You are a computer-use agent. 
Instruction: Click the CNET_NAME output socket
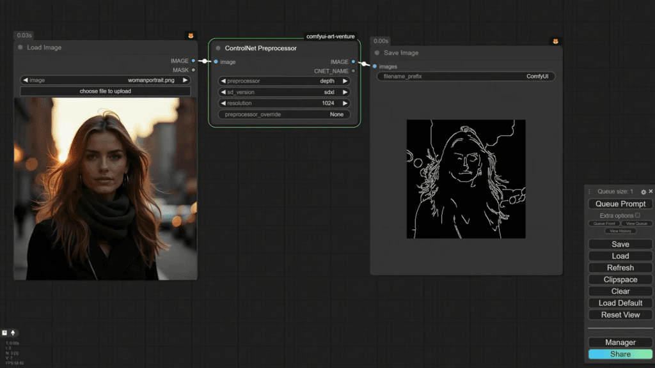pyautogui.click(x=353, y=71)
